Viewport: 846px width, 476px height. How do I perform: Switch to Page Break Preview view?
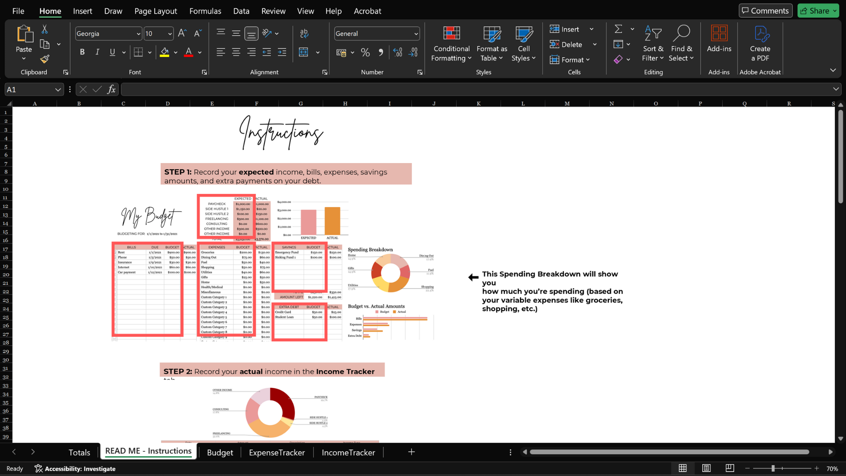[x=730, y=469]
